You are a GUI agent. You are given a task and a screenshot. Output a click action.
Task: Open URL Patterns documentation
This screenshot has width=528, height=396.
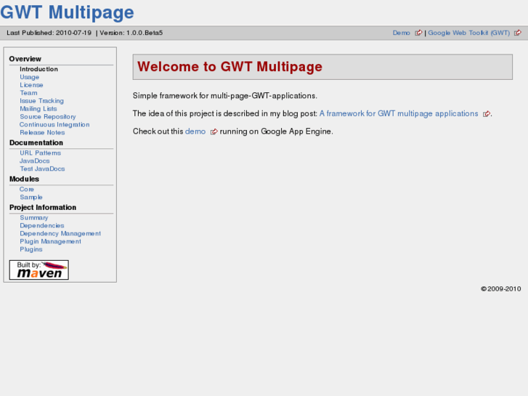tap(41, 153)
